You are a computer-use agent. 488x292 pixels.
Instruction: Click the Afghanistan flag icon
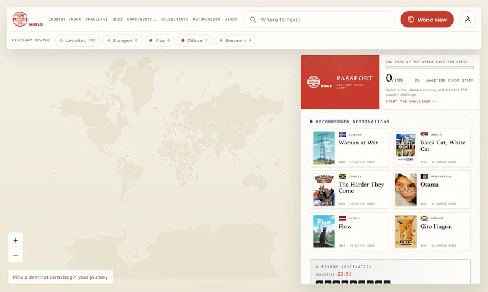[424, 176]
